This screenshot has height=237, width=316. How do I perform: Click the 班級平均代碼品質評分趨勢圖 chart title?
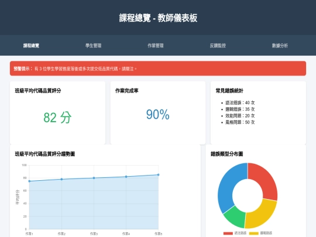[45, 154]
